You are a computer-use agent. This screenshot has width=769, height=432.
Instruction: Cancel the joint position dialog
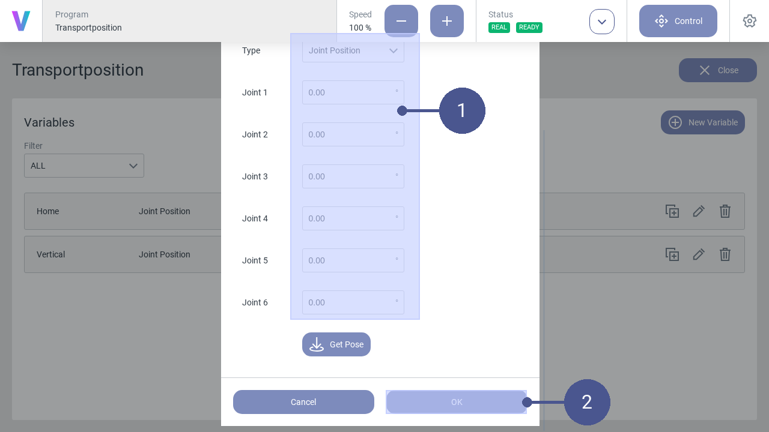tap(303, 402)
